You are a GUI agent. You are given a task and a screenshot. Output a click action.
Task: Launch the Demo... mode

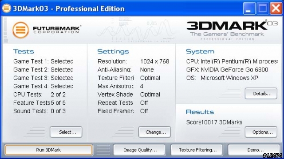(x=254, y=150)
